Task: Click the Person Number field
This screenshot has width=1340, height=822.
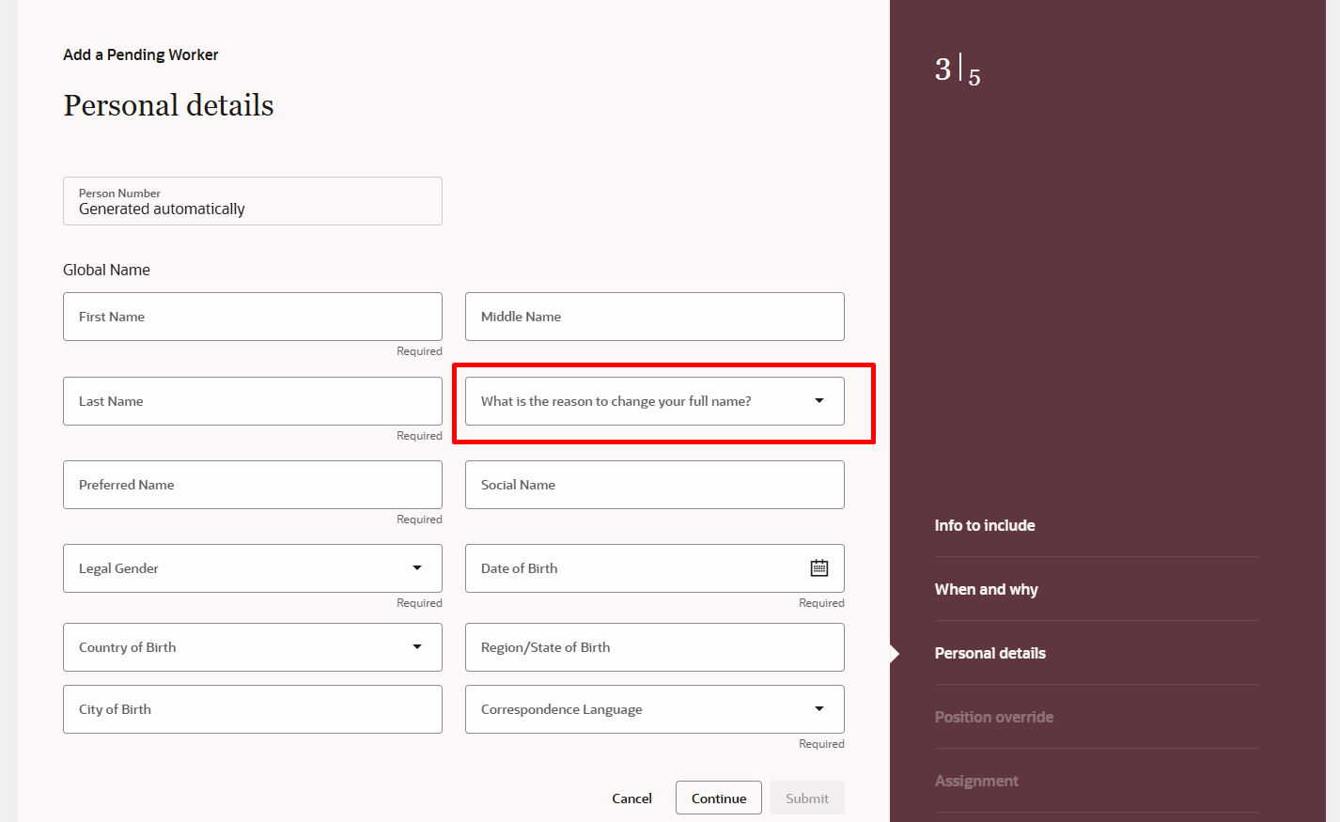Action: (253, 201)
